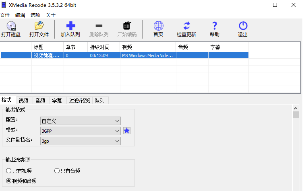Viewport: 304px width, 191px height.
Task: Add job with 加入队列 plus icon
Action: click(x=70, y=26)
